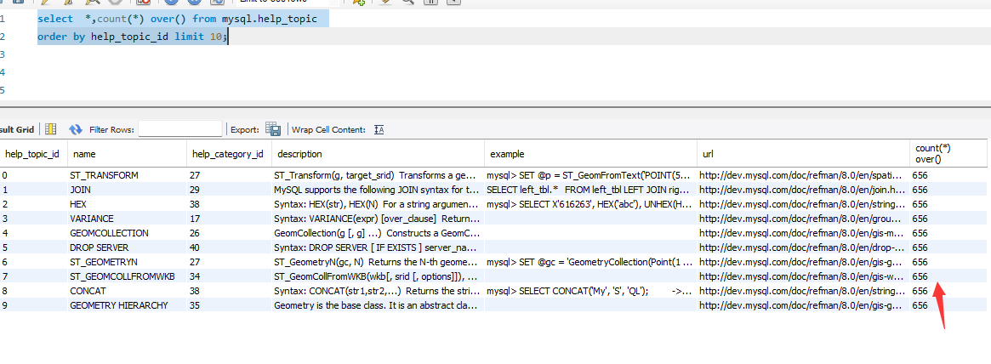Click the count(*) over() column header

(948, 154)
